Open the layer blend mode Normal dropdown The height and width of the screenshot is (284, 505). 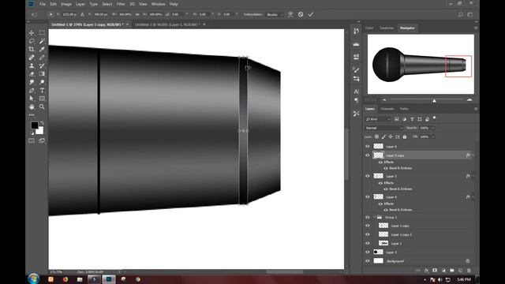(384, 128)
